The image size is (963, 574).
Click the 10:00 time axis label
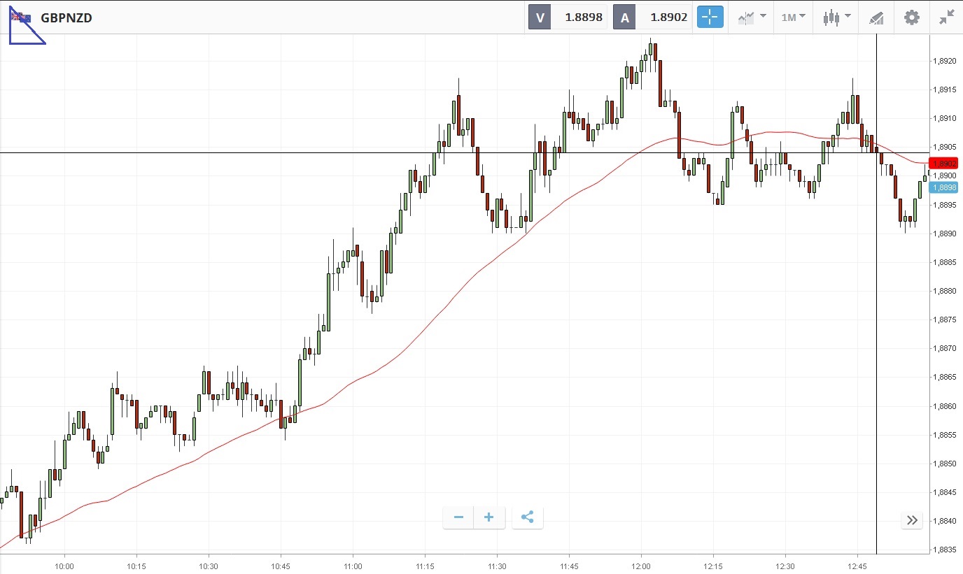click(x=64, y=566)
